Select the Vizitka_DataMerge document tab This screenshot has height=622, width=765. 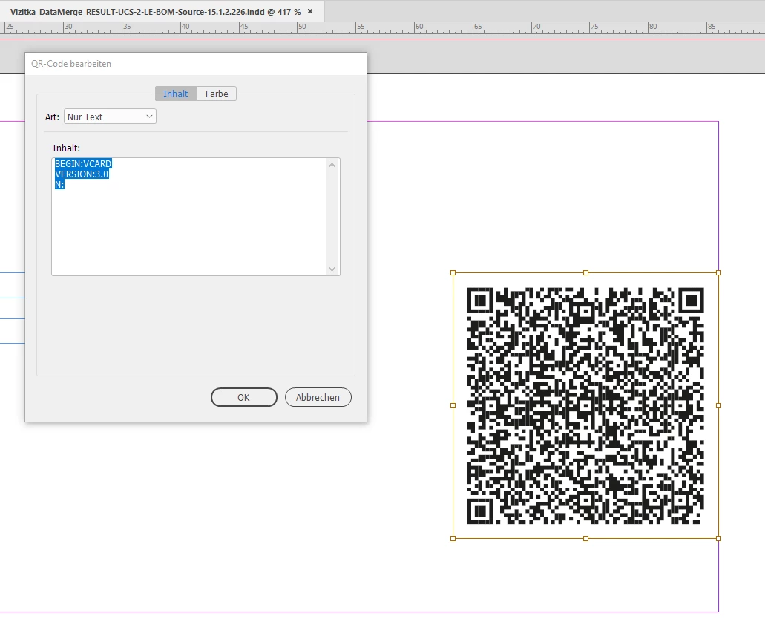[x=155, y=12]
